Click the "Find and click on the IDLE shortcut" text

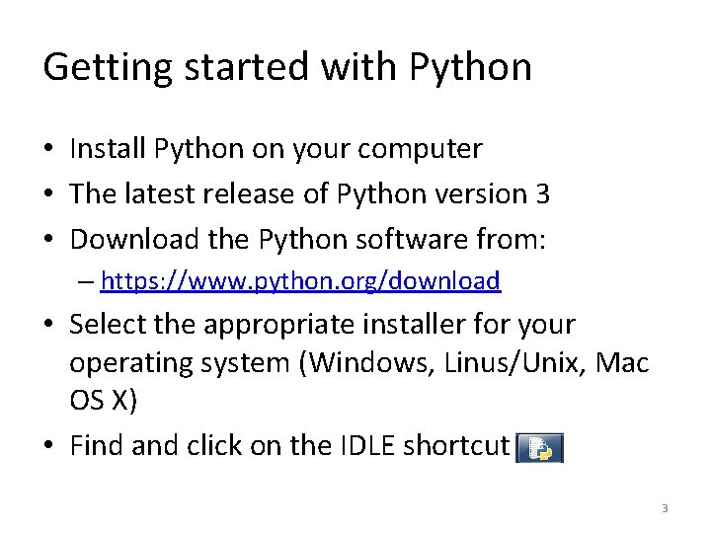(289, 446)
